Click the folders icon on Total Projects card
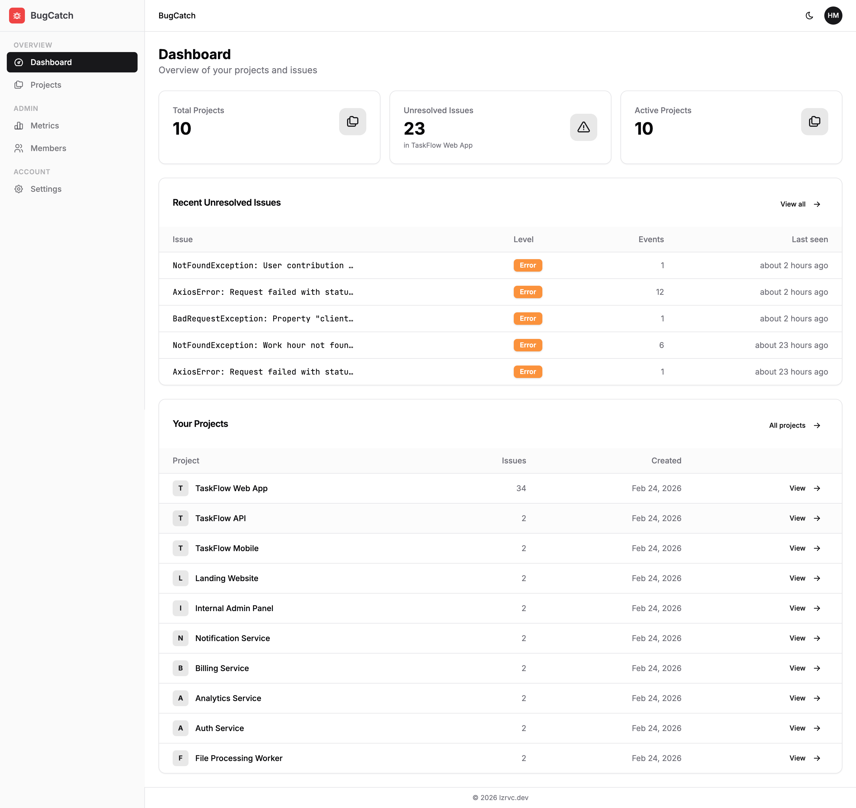Viewport: 856px width, 808px height. (x=353, y=121)
